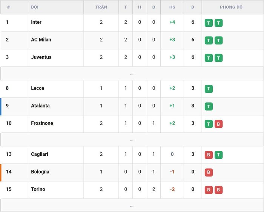Expand hidden rows between Juventus and Lecce
Screen dimensions: 264x212
click(x=132, y=74)
